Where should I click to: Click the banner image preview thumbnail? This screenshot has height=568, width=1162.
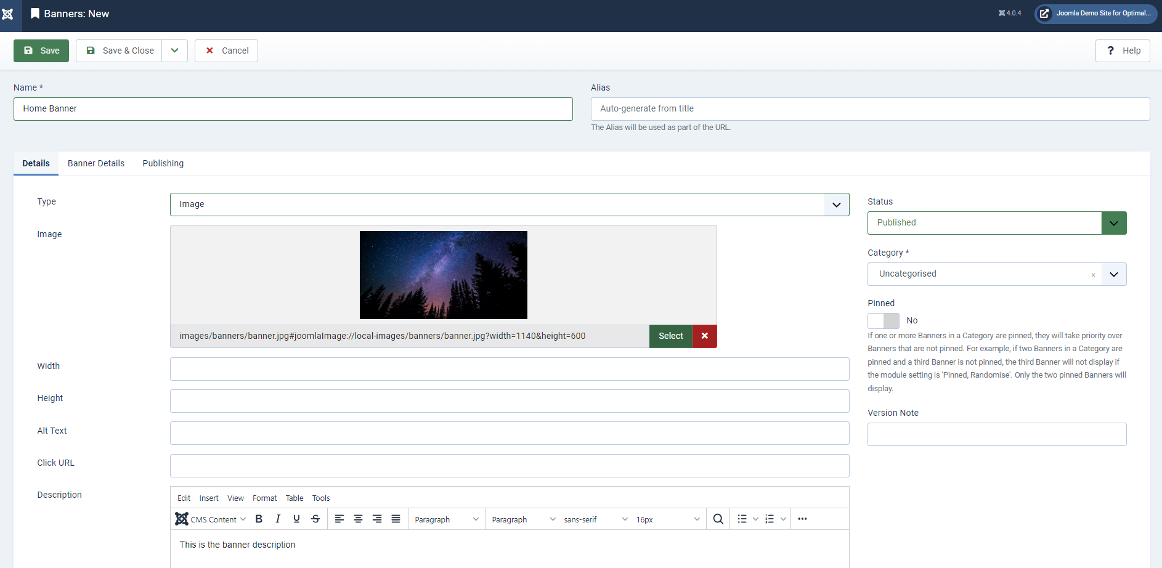(444, 275)
